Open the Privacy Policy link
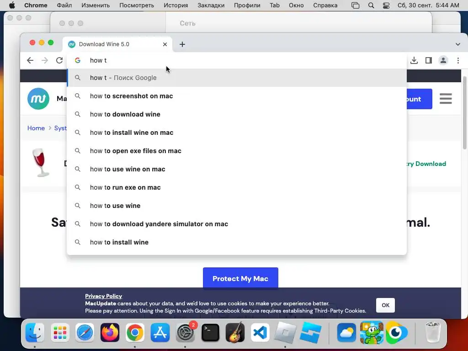Image resolution: width=468 pixels, height=351 pixels. 103,296
